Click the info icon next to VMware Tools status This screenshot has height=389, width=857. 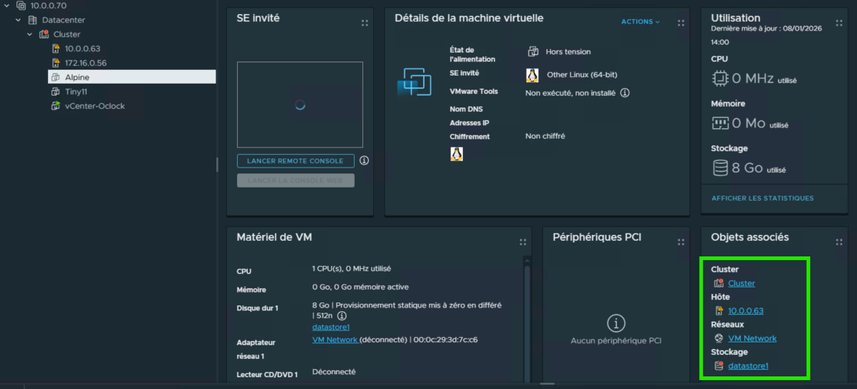click(x=624, y=93)
